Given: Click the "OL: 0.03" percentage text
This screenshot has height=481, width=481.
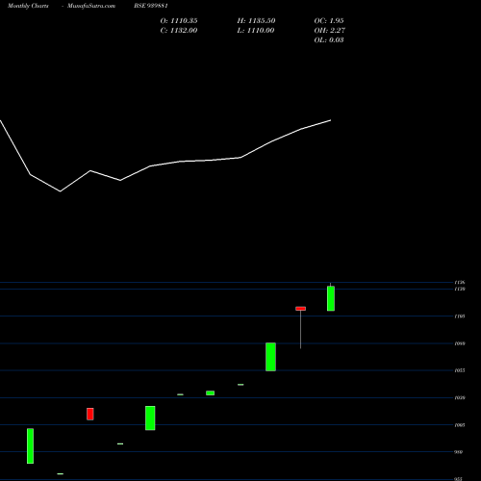Looking at the screenshot, I should click(329, 40).
